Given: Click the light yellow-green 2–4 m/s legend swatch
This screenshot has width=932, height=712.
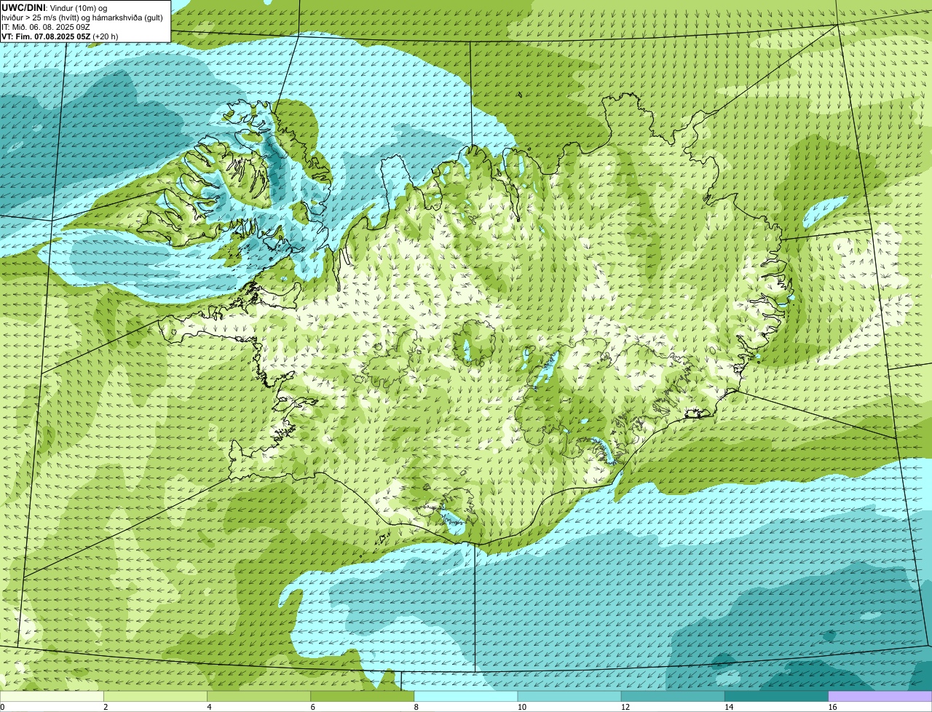Looking at the screenshot, I should (155, 697).
